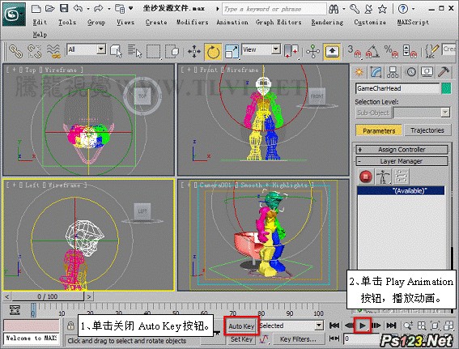Collapse the Layer Manager rollout
This screenshot has height=349, width=459.
tap(402, 161)
